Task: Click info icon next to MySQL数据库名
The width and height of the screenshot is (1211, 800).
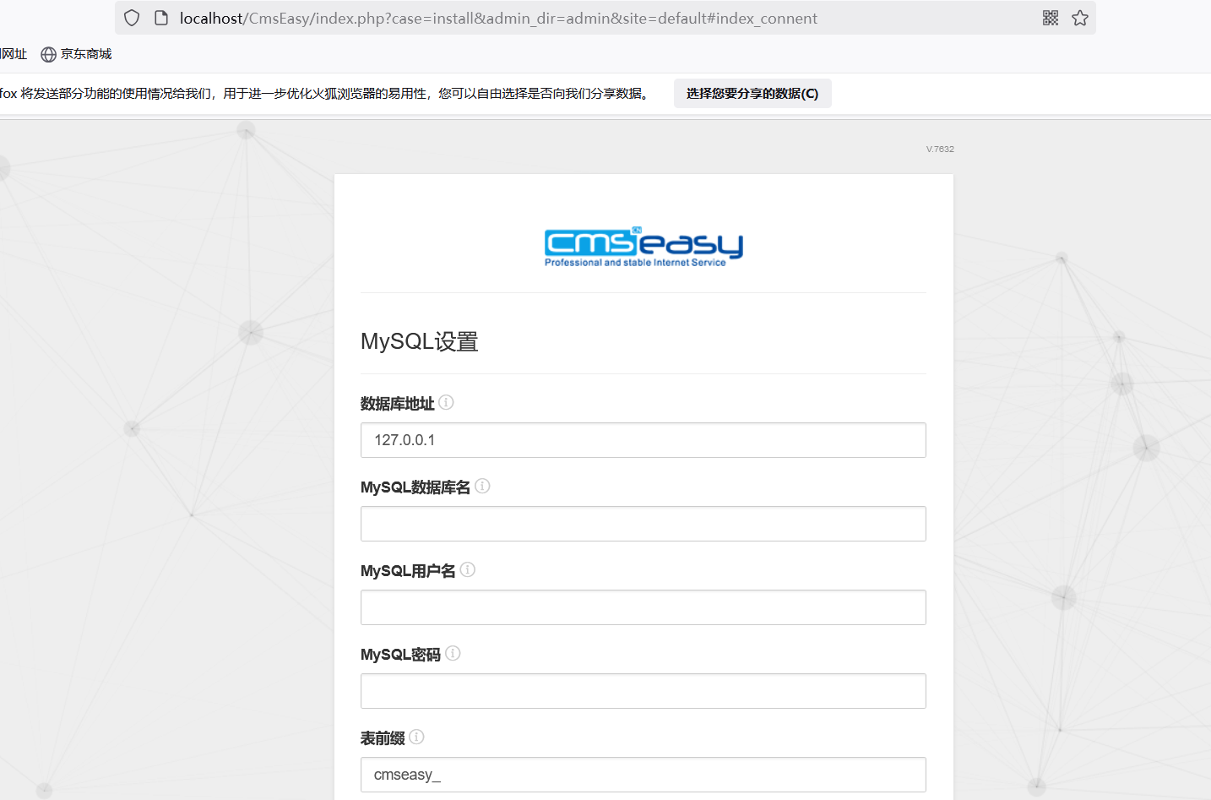Action: [482, 486]
